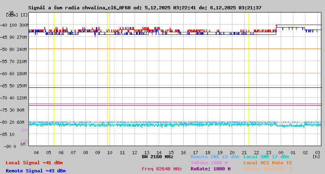The width and height of the screenshot is (325, 174).
Task: Click the '-65 50 150M' y-axis label
Action: point(14,85)
